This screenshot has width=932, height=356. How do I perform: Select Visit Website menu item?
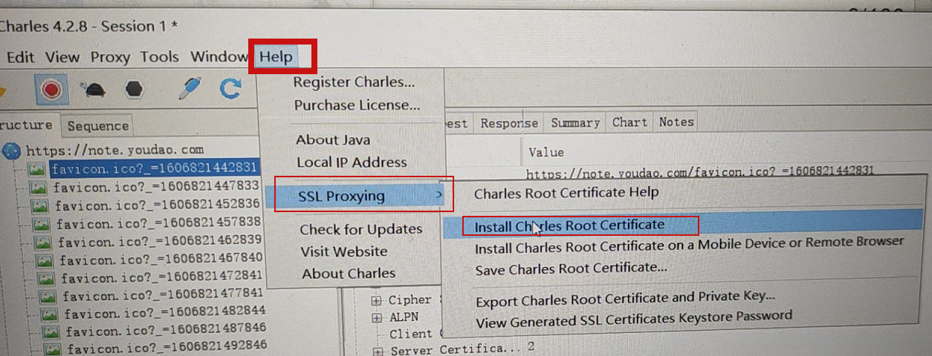[x=344, y=251]
